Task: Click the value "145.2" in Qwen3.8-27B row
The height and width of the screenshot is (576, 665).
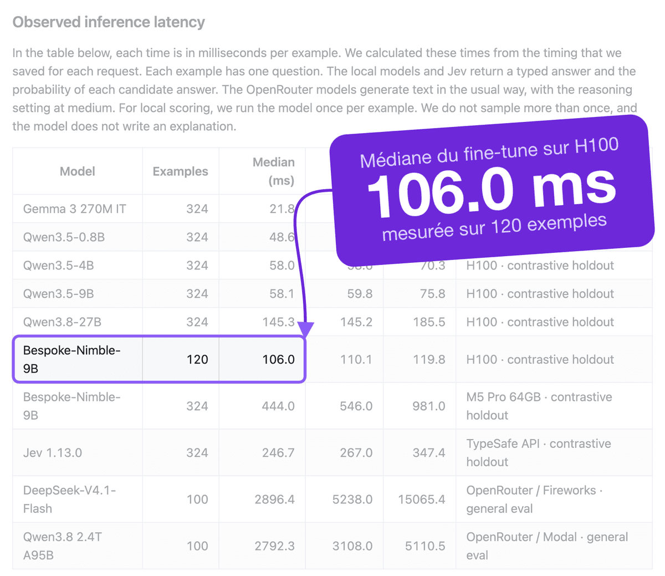Action: click(x=356, y=322)
